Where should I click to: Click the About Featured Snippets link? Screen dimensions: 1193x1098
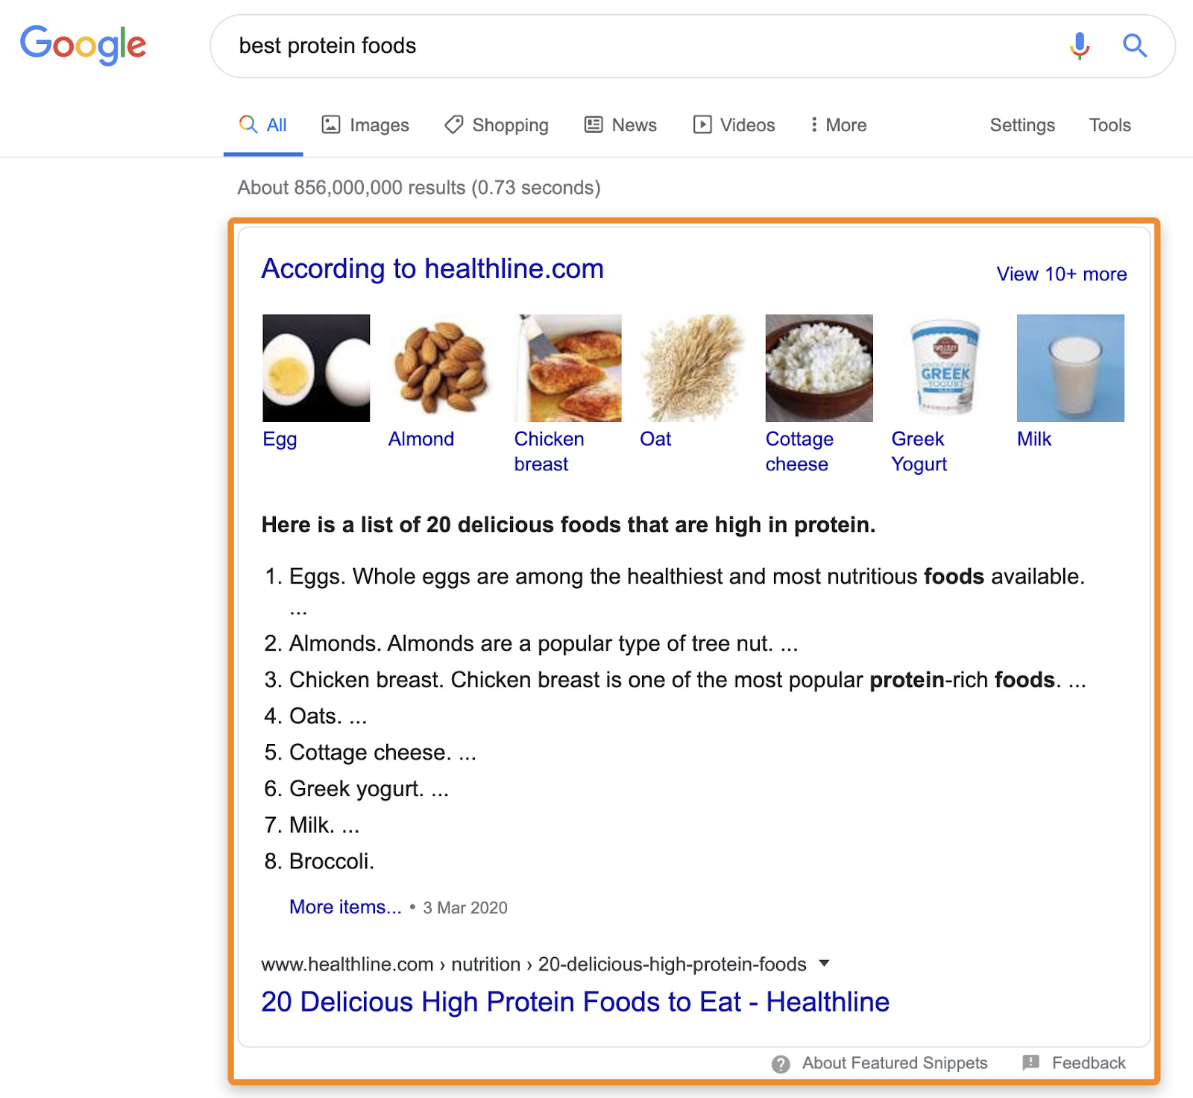click(x=893, y=1064)
